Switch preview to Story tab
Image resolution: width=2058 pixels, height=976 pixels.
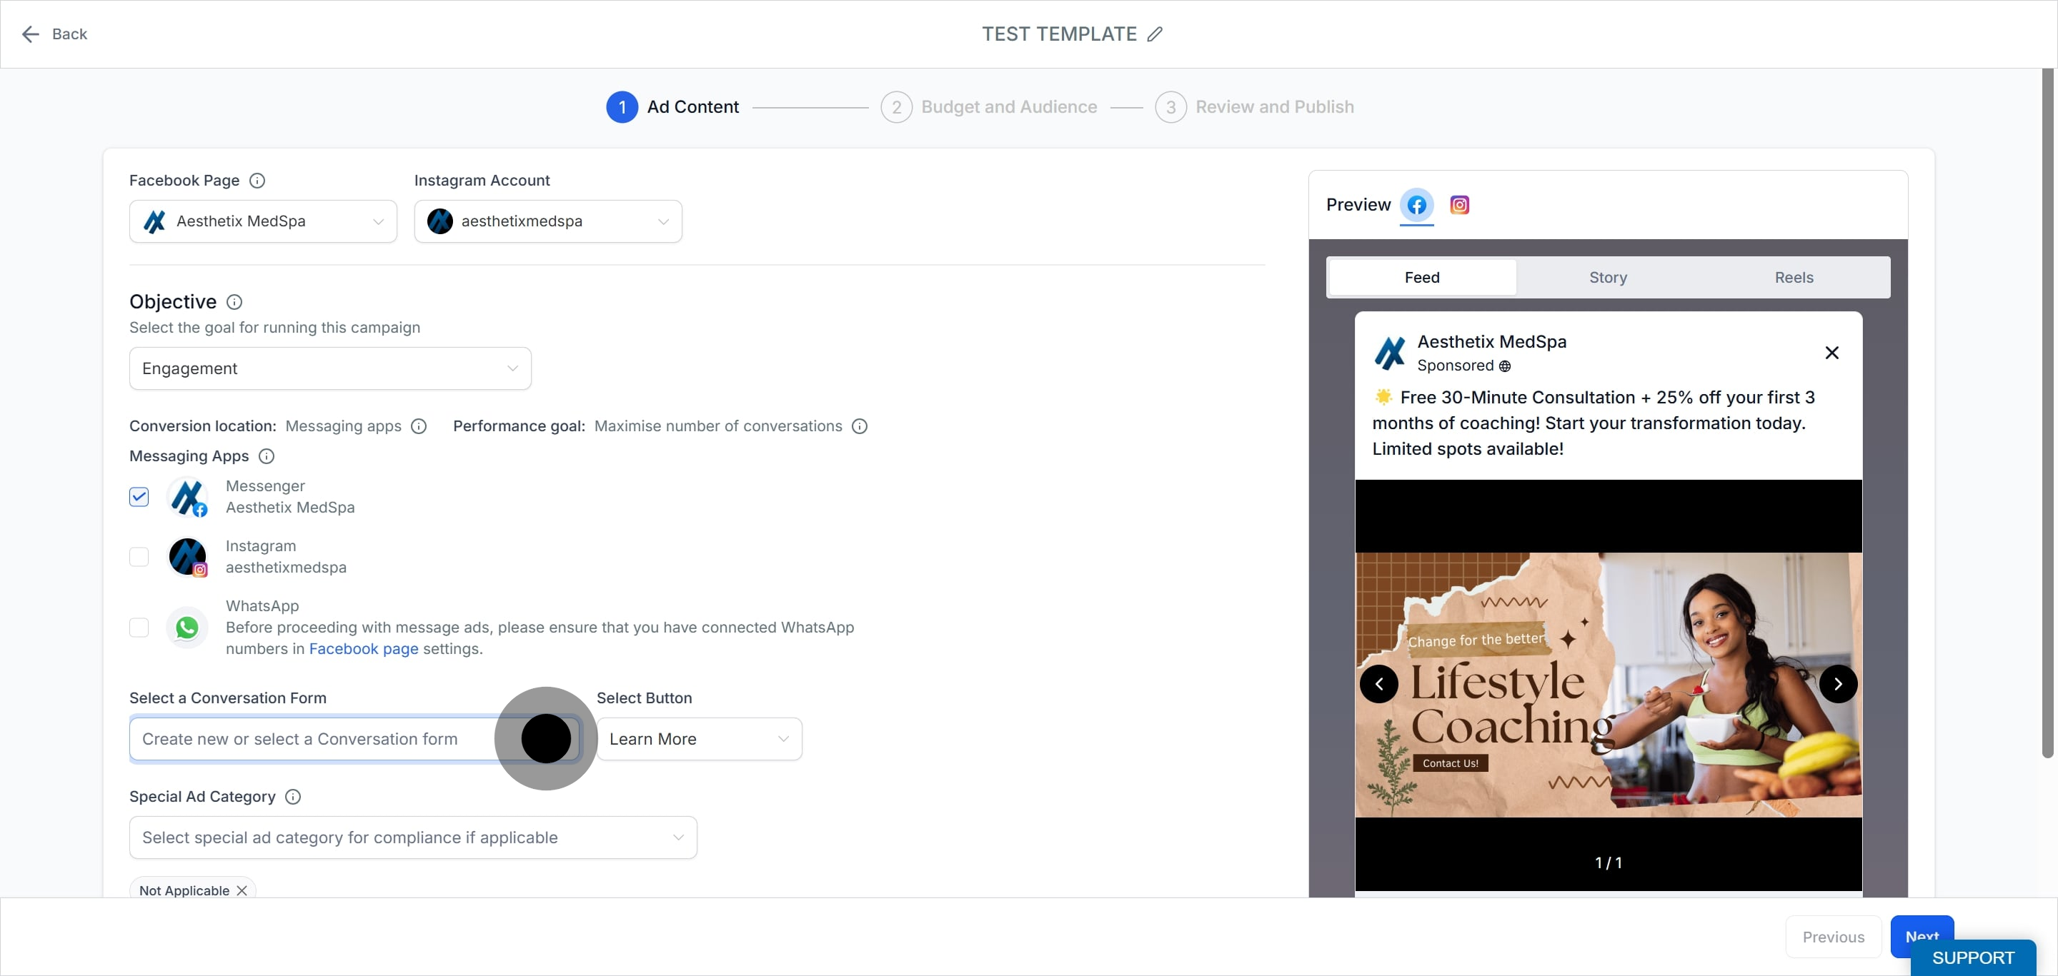coord(1607,277)
